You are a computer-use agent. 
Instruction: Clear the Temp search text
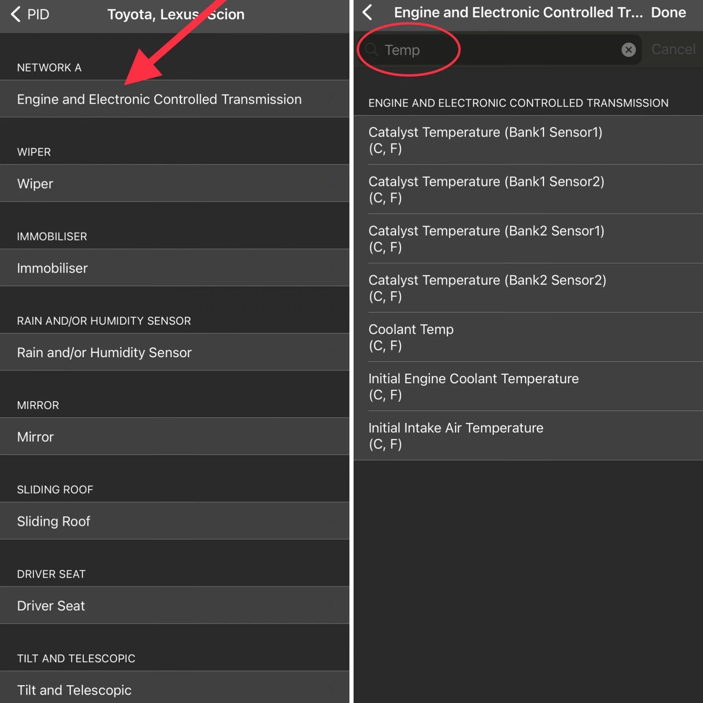click(628, 49)
